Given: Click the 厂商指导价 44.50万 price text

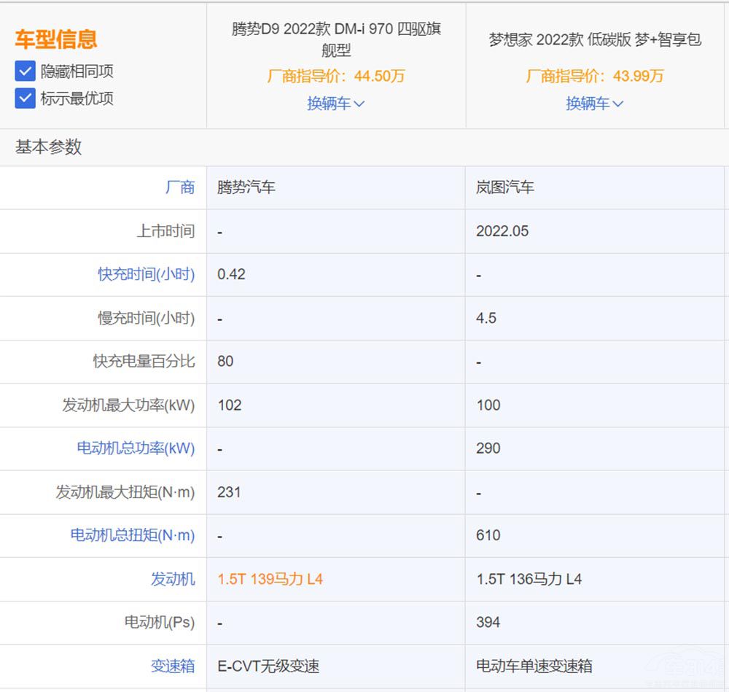Looking at the screenshot, I should 335,76.
